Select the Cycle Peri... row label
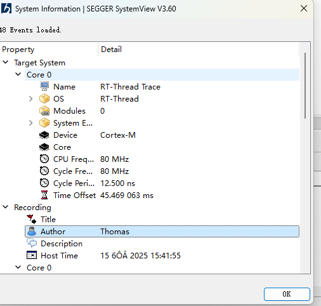 tap(74, 183)
